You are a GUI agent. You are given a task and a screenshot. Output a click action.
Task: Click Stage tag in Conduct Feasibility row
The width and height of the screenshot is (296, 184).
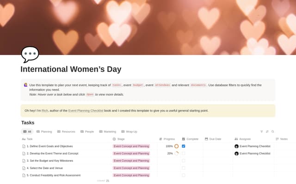point(131,175)
